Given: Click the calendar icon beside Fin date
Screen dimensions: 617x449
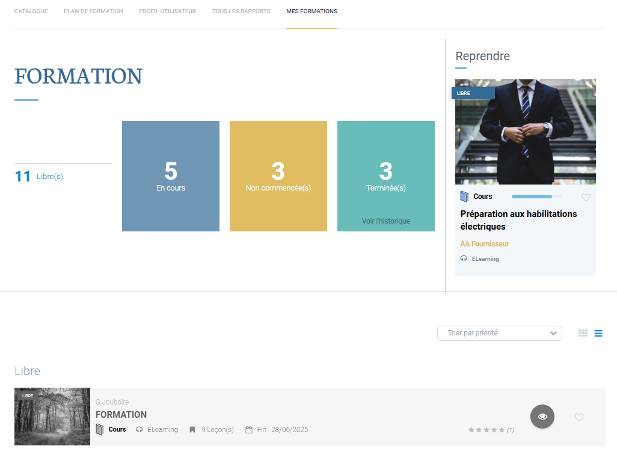Looking at the screenshot, I should pyautogui.click(x=249, y=430).
